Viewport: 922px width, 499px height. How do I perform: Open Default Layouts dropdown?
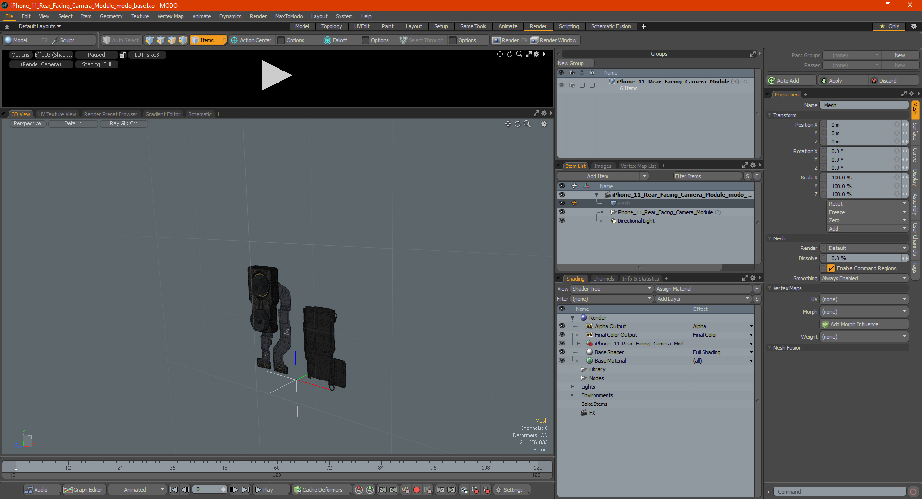point(39,26)
